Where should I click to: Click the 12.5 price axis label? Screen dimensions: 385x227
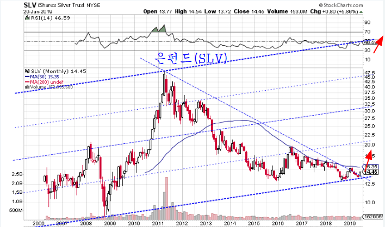[370, 184]
